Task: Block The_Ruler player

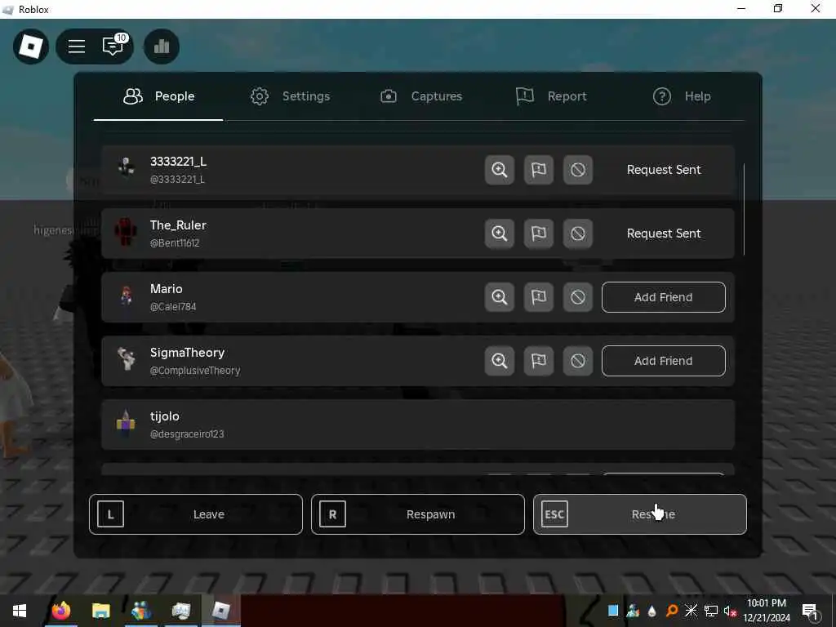Action: [x=578, y=233]
